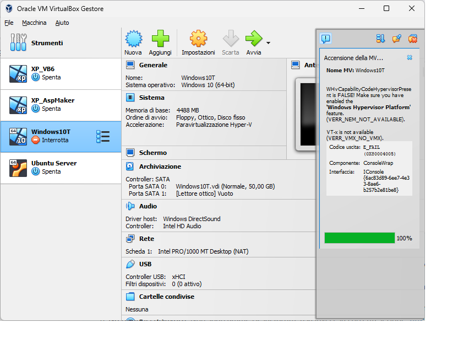This screenshot has width=458, height=344.
Task: Click the Audio section header
Action: tap(148, 206)
